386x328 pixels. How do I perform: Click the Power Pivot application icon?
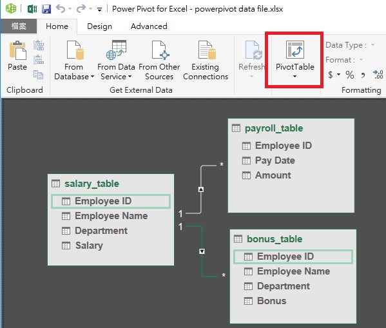coord(11,8)
